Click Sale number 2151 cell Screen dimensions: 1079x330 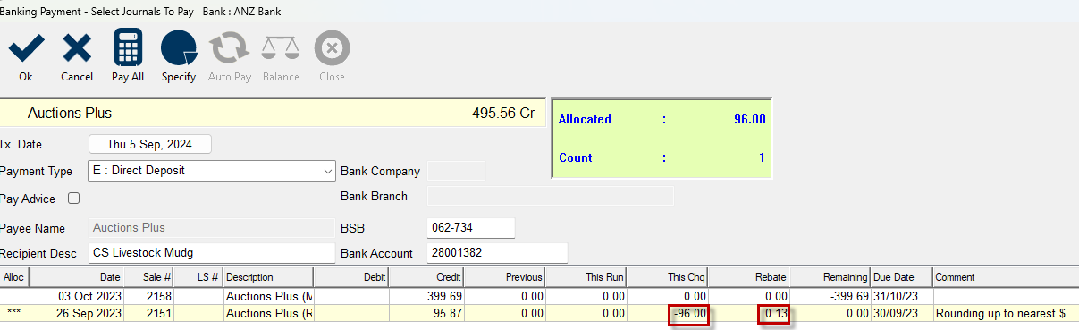pyautogui.click(x=149, y=313)
